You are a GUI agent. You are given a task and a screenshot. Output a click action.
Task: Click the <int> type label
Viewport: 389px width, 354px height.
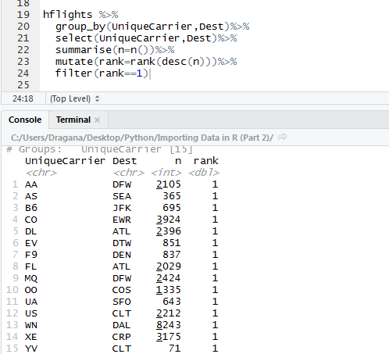pyautogui.click(x=166, y=173)
